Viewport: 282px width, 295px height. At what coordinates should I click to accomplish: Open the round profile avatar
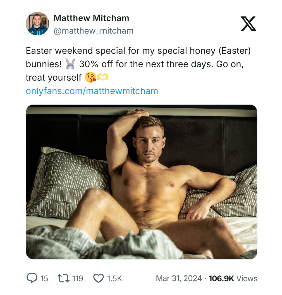tap(37, 24)
